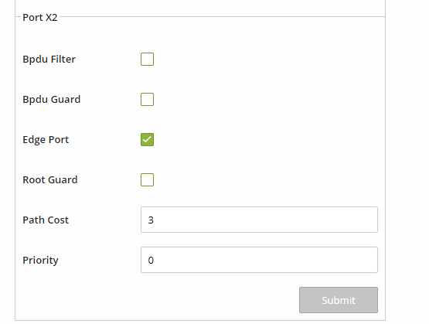Submit the Port X2 settings
The image size is (429, 324).
(339, 300)
